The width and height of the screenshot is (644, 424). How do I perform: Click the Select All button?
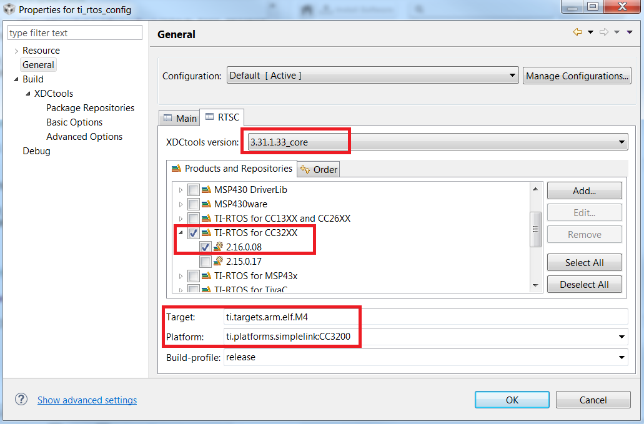(585, 263)
